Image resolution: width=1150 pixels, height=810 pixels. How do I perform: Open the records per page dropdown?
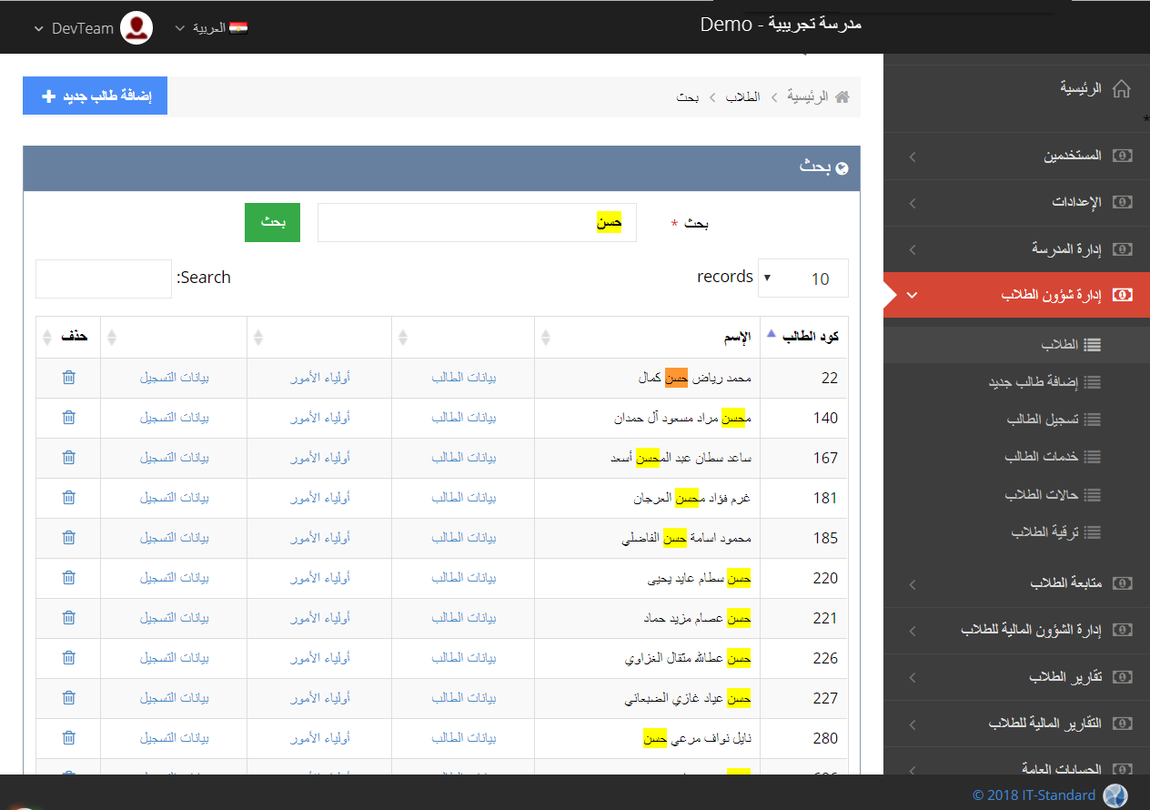[x=802, y=278]
